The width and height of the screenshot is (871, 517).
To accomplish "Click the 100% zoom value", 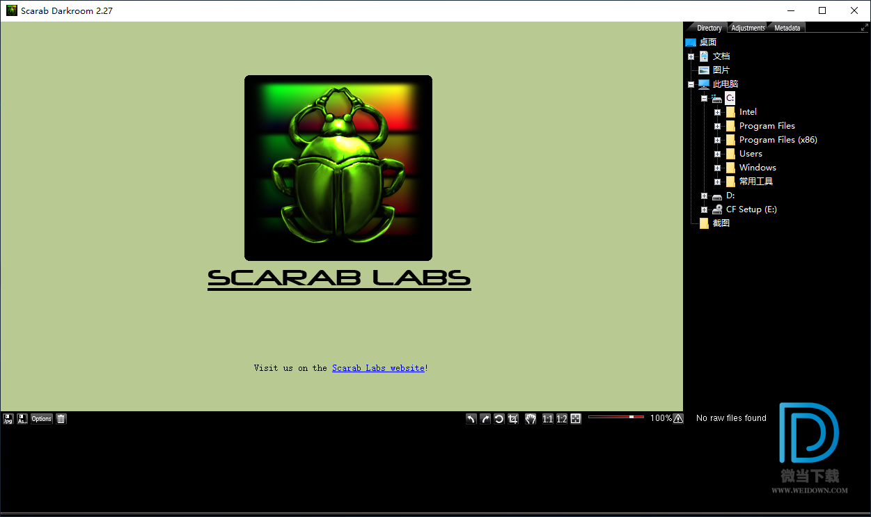I will point(661,418).
